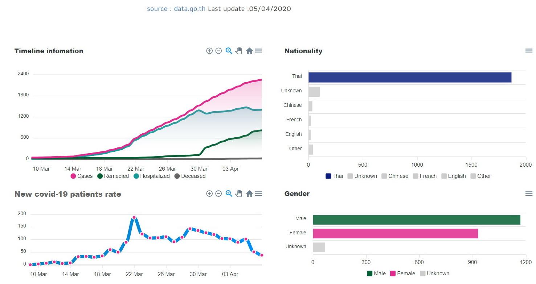Activate pan hand tool on New patients chart
This screenshot has height=284, width=536.
click(238, 194)
